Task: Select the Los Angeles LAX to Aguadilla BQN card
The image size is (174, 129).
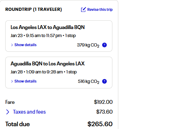Action: pos(59,36)
